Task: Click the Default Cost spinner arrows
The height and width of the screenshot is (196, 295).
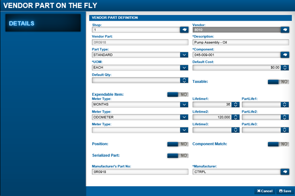Action: click(x=285, y=68)
